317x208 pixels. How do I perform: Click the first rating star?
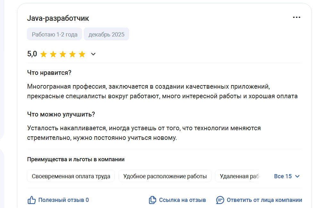click(x=44, y=54)
